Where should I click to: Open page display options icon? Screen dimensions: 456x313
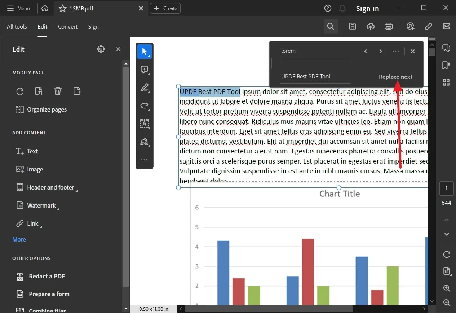coord(447,271)
